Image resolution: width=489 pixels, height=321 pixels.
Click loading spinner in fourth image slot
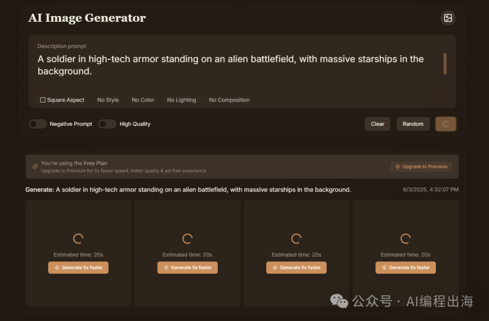(x=405, y=239)
